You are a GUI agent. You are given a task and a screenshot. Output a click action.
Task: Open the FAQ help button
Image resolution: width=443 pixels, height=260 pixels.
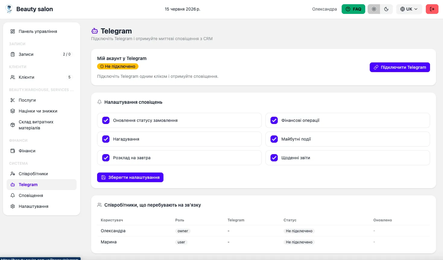(x=353, y=9)
